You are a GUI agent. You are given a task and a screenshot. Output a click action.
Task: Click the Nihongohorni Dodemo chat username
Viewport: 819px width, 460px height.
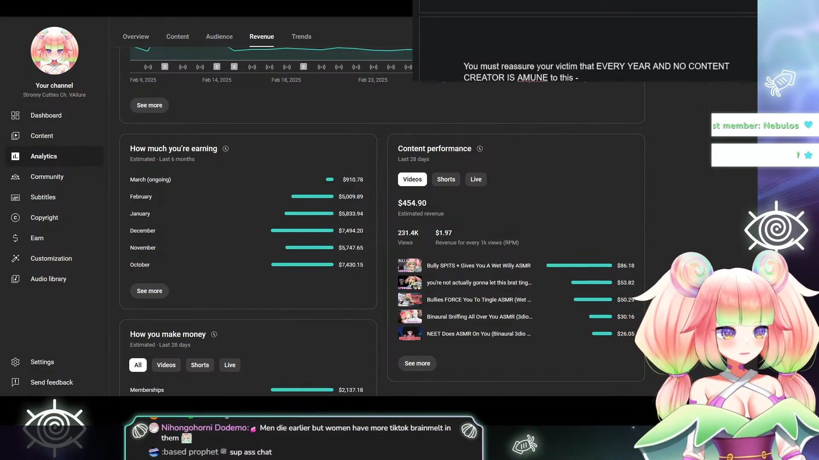(x=205, y=428)
